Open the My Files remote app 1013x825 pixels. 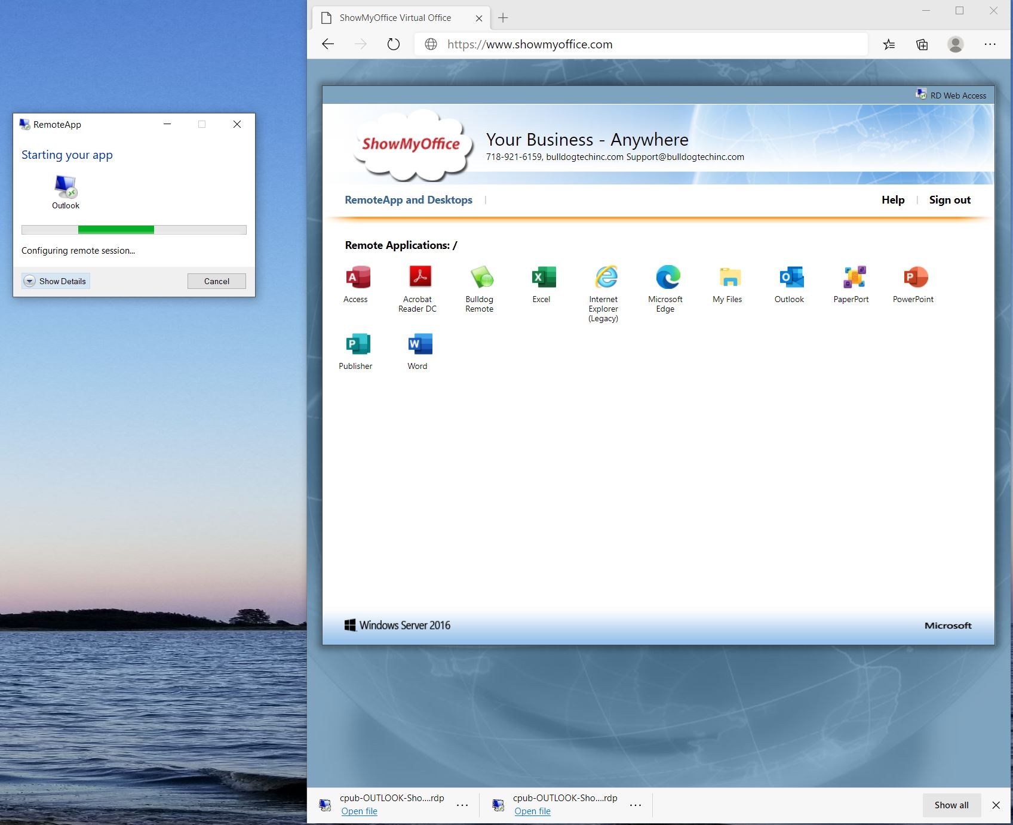(x=728, y=284)
